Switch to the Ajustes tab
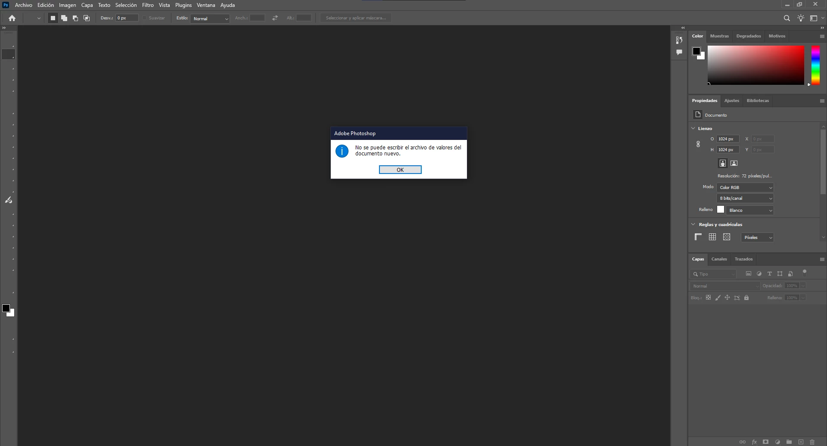The height and width of the screenshot is (446, 827). tap(731, 101)
